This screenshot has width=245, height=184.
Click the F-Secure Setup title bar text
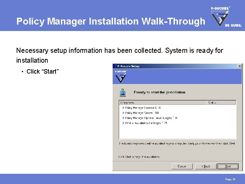pyautogui.click(x=128, y=66)
